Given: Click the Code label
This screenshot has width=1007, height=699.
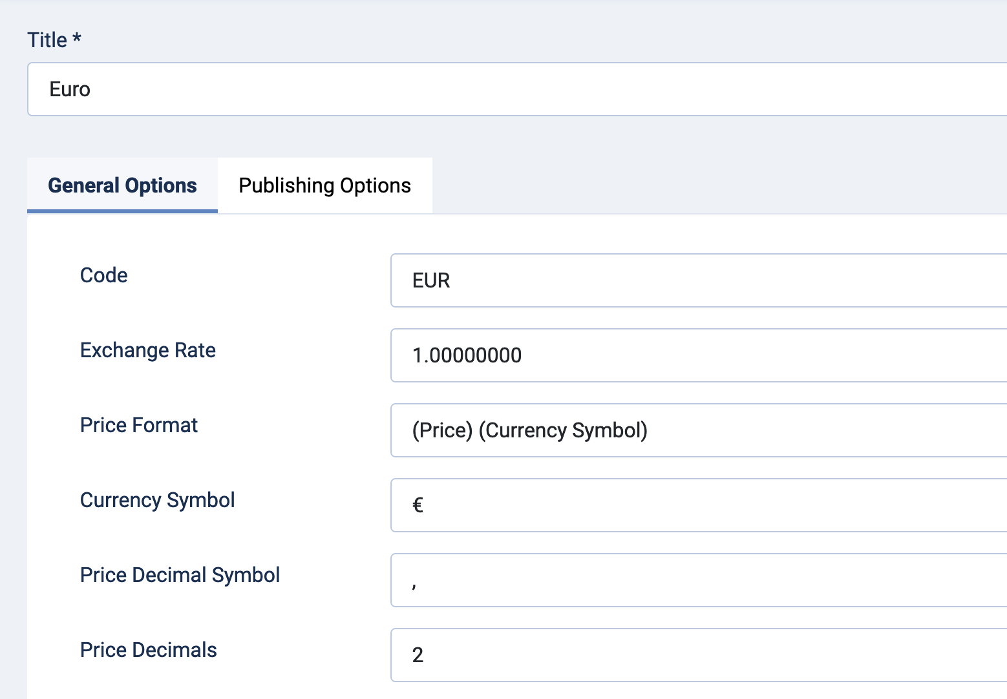Looking at the screenshot, I should pos(103,275).
